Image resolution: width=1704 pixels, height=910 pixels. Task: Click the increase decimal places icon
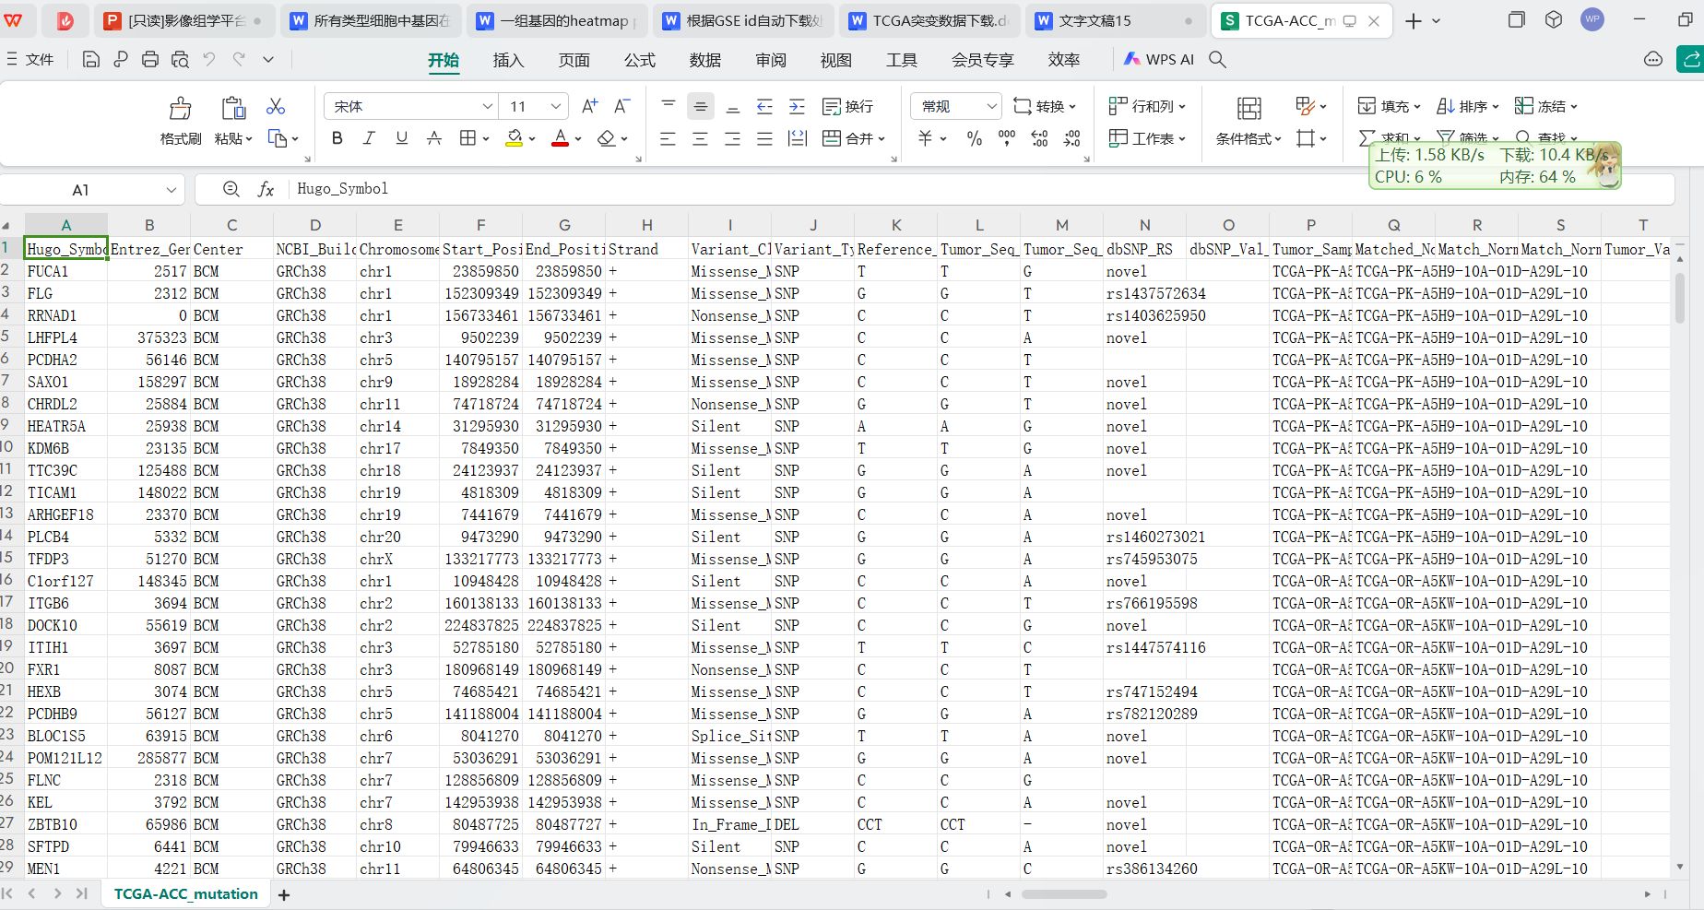coord(1039,138)
